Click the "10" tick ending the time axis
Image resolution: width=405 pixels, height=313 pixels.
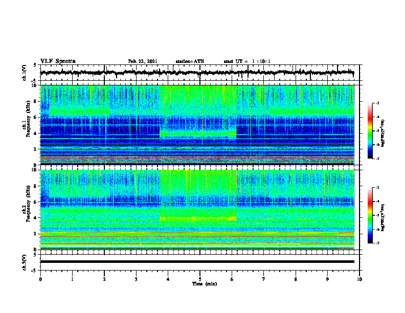point(359,279)
